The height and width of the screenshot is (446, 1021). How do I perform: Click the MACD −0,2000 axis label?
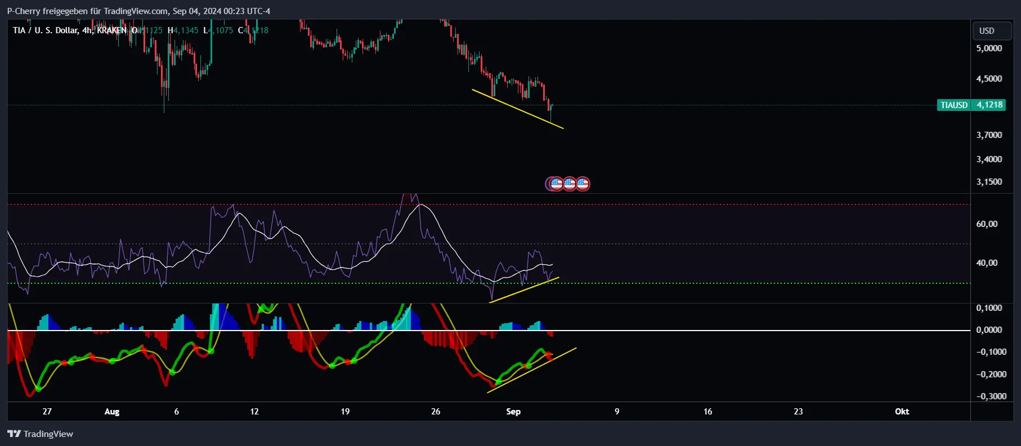point(991,374)
